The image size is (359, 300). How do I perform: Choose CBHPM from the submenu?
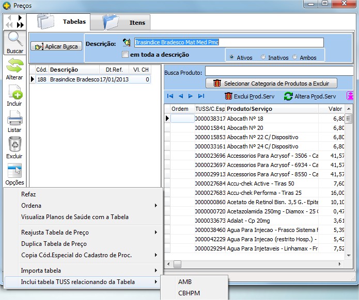189,294
